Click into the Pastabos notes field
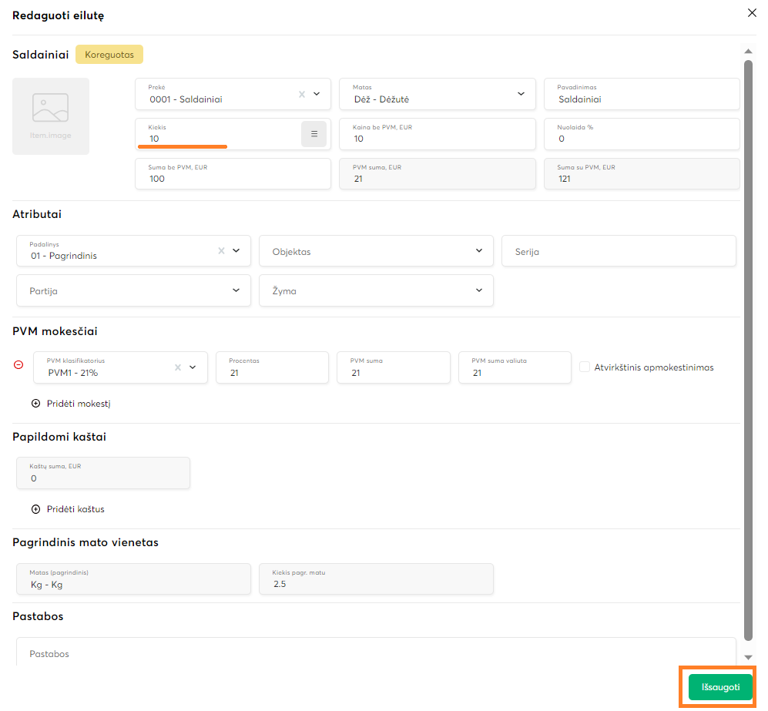 tap(376, 652)
